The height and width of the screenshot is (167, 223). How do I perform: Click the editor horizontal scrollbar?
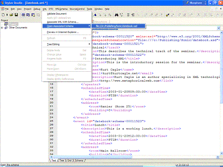[134, 157]
